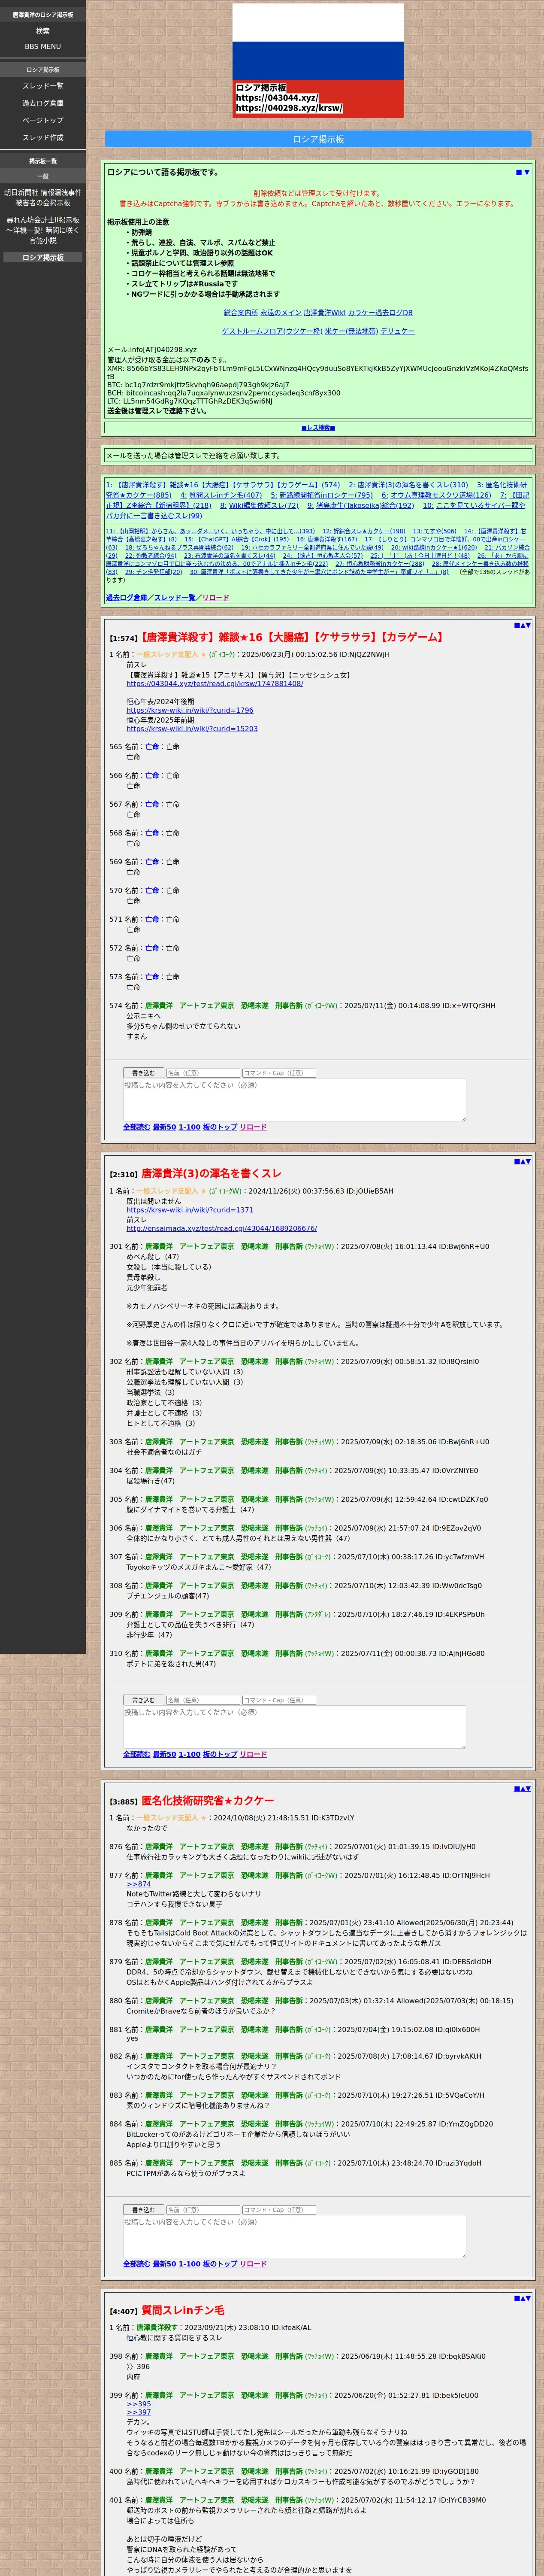Open the ensaimada.xyz thread link
The height and width of the screenshot is (2576, 544).
coord(221,1229)
